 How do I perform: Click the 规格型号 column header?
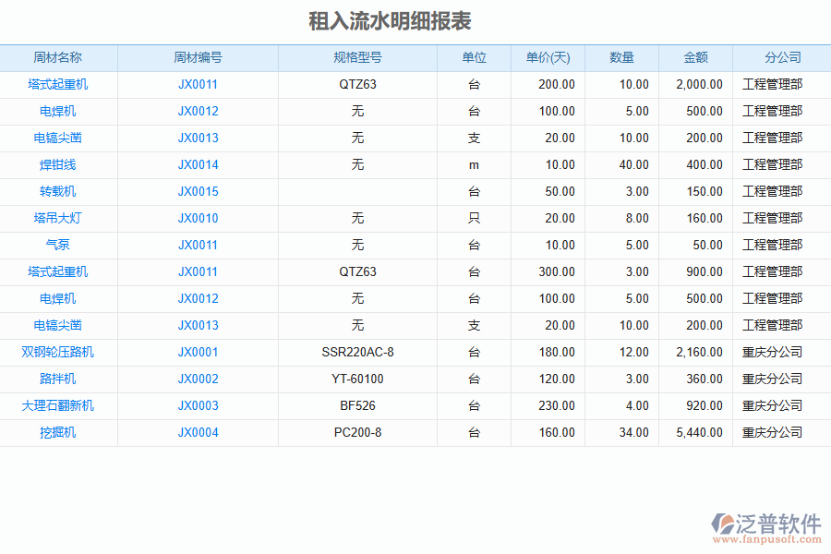tap(357, 57)
